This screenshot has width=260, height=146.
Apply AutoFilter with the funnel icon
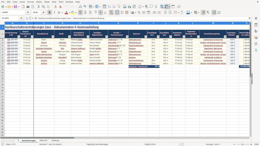tap(119, 7)
